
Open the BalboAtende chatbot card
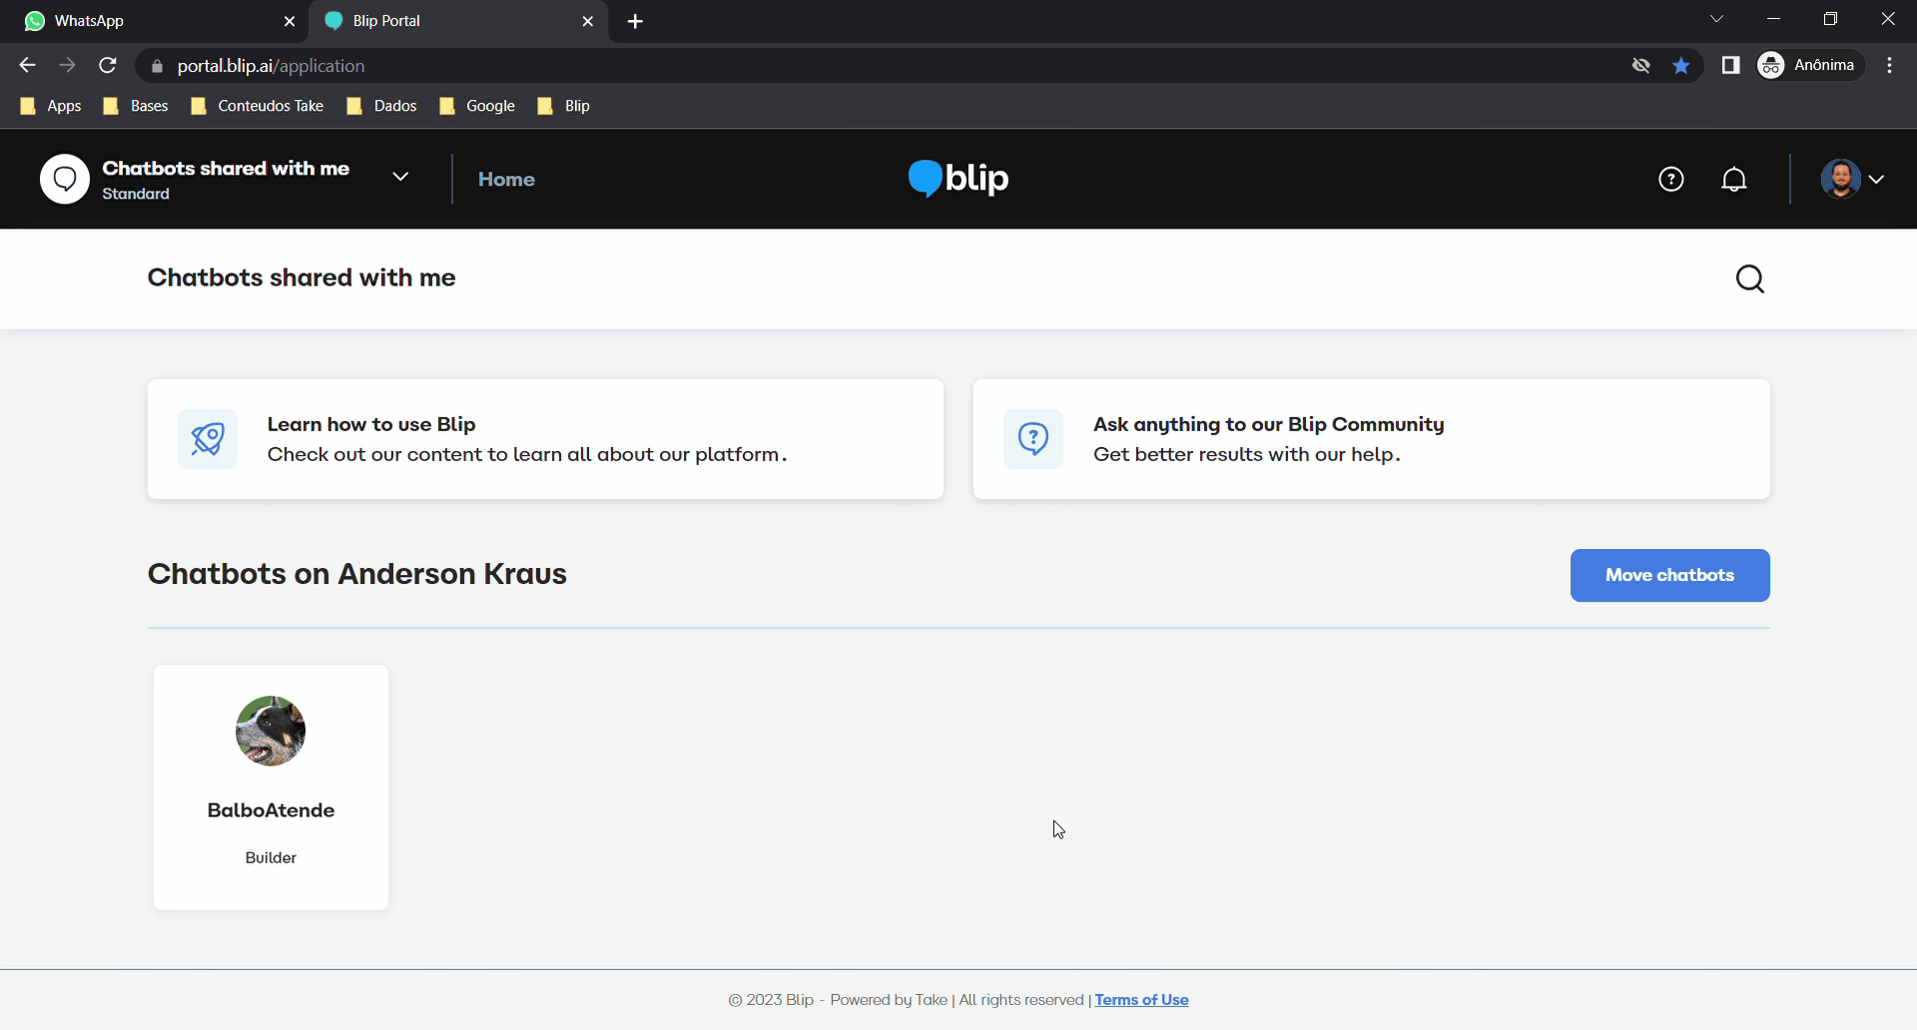(x=271, y=786)
